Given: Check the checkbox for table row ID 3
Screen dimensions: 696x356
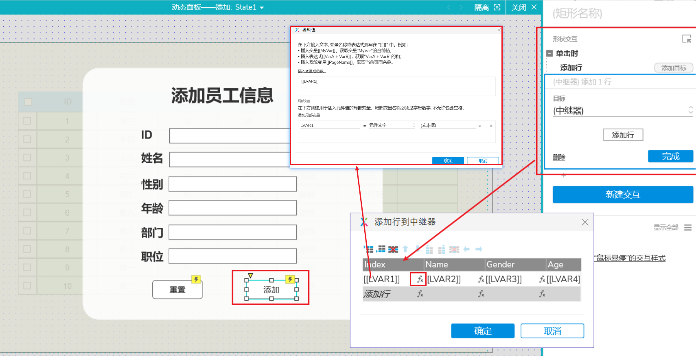Looking at the screenshot, I should (27, 157).
